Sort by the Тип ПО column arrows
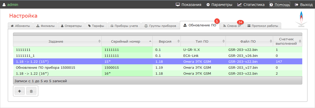This screenshot has width=315, height=108. pyautogui.click(x=223, y=41)
